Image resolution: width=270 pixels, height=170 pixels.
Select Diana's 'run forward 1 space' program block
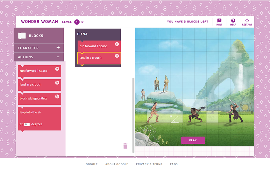point(99,46)
